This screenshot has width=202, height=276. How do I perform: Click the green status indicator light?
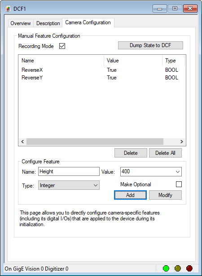point(166,268)
